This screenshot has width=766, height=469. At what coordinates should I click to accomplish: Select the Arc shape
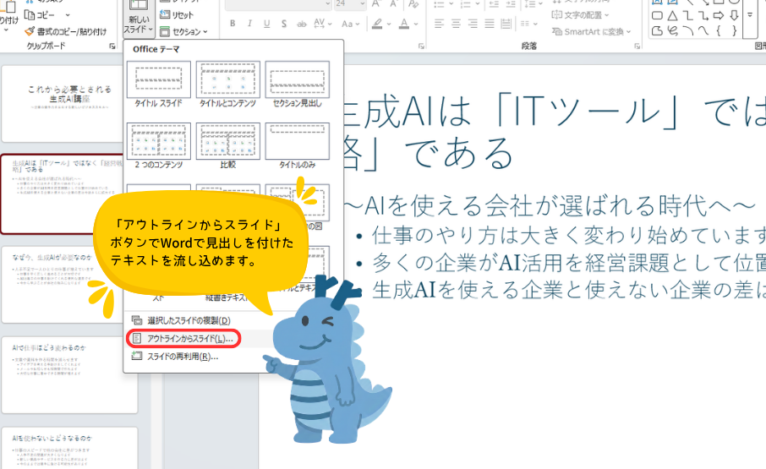688,30
